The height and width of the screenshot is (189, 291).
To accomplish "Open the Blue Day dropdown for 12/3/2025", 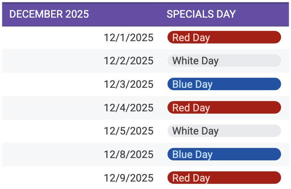I will tap(224, 84).
